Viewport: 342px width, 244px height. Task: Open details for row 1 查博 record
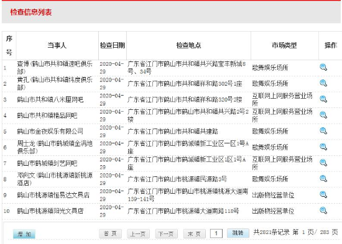pyautogui.click(x=323, y=67)
